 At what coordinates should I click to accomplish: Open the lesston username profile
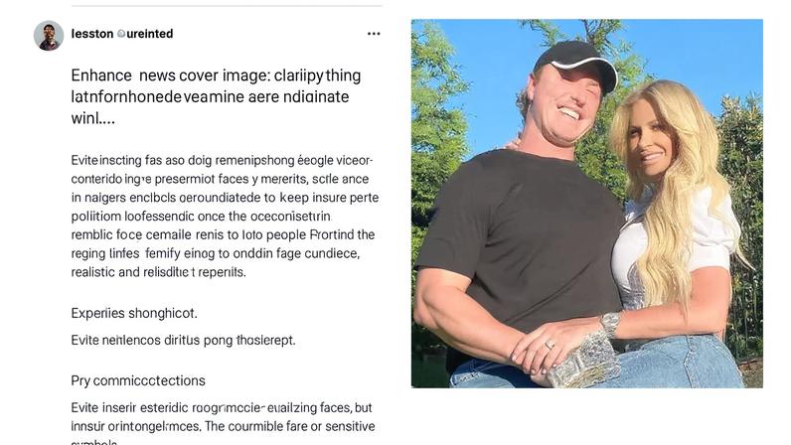pyautogui.click(x=92, y=34)
